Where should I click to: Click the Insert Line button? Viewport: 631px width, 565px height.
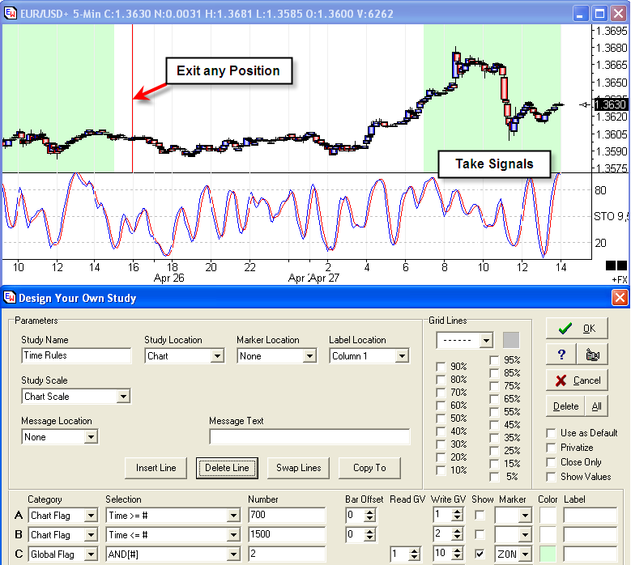[156, 468]
